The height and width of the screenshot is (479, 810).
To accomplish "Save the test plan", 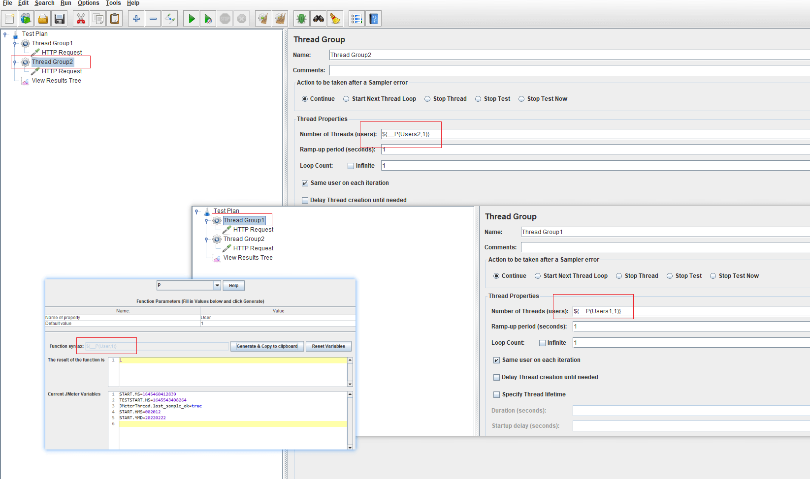I will coord(60,19).
